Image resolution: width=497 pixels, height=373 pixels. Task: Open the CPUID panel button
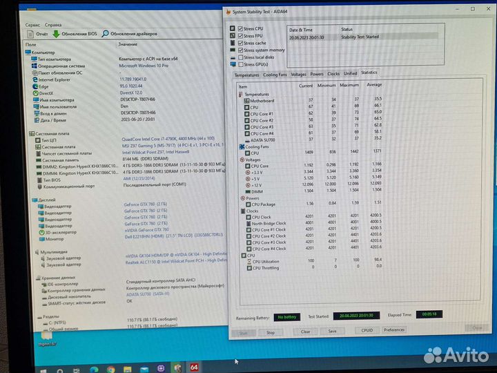pyautogui.click(x=367, y=330)
